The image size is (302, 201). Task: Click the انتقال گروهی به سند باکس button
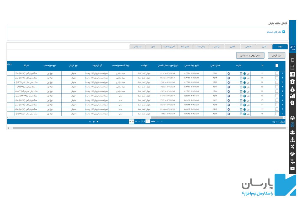pyautogui.click(x=250, y=55)
